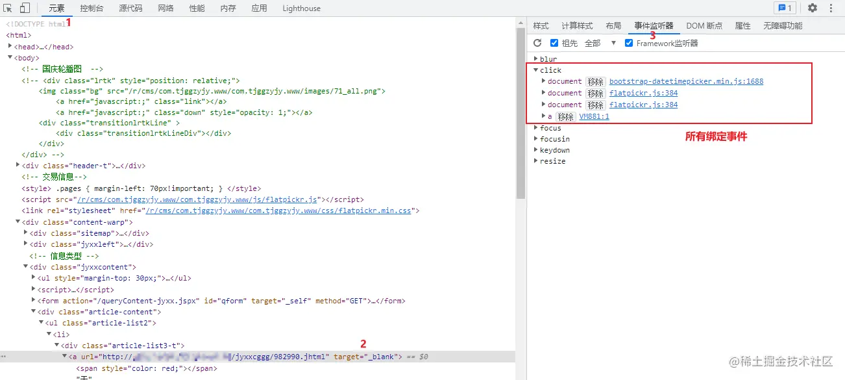
Task: Click the elements panel vertical scrollbar
Action: [520, 114]
